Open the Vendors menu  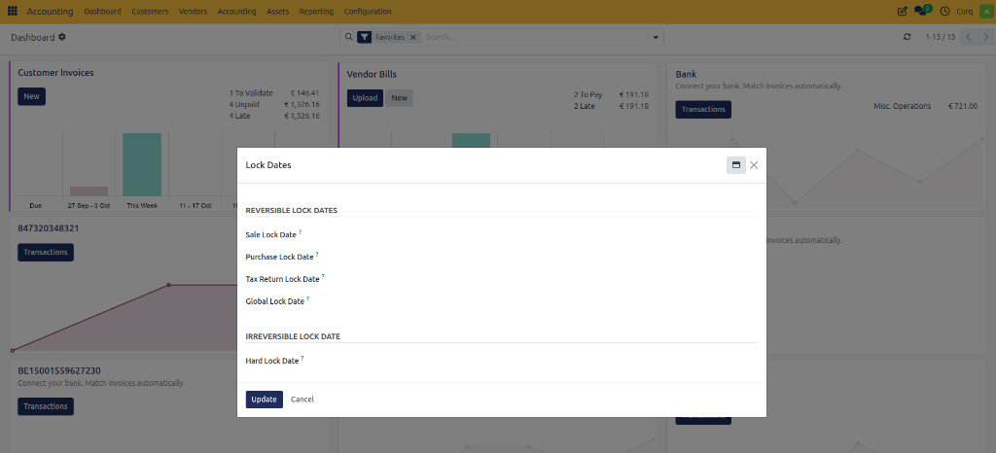(x=193, y=12)
